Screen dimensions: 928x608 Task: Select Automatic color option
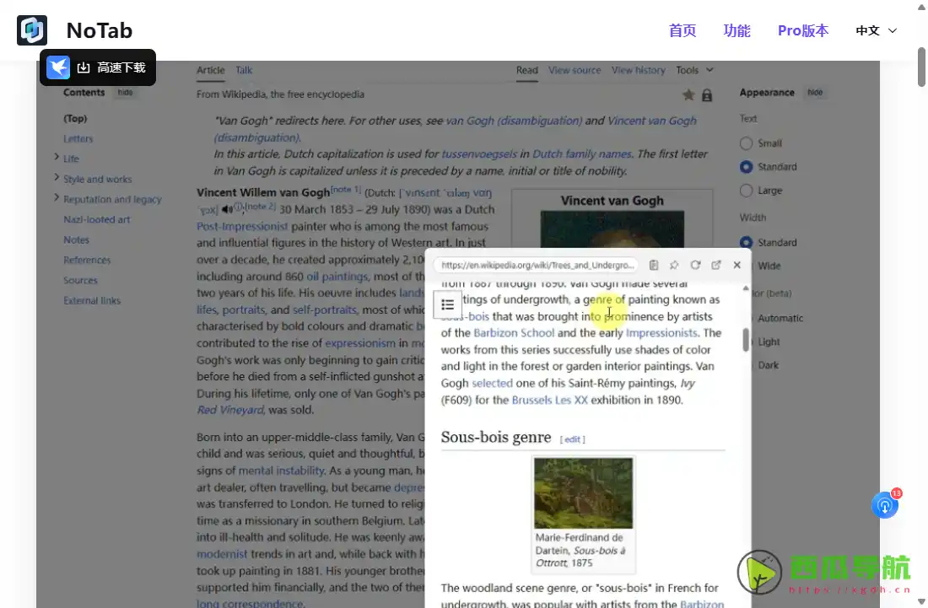point(780,318)
